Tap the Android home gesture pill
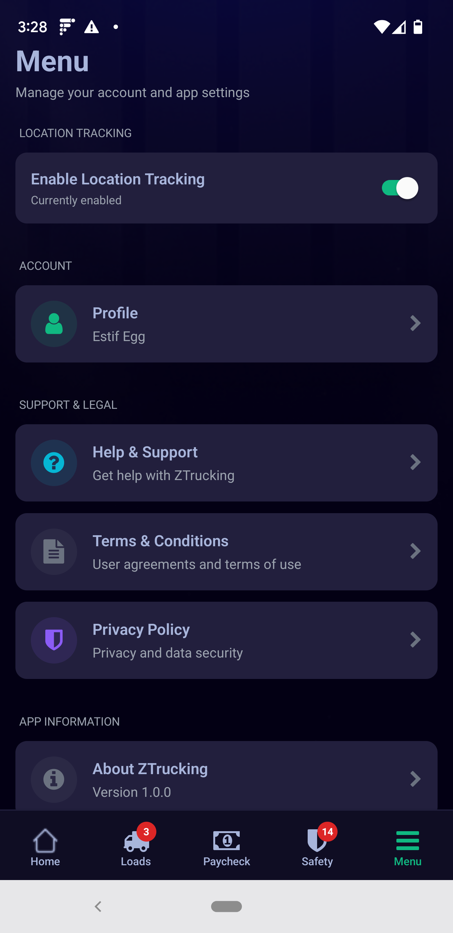This screenshot has width=453, height=933. pyautogui.click(x=226, y=906)
